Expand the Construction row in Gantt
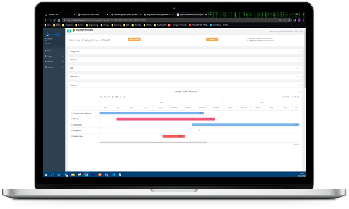 pos(72,125)
